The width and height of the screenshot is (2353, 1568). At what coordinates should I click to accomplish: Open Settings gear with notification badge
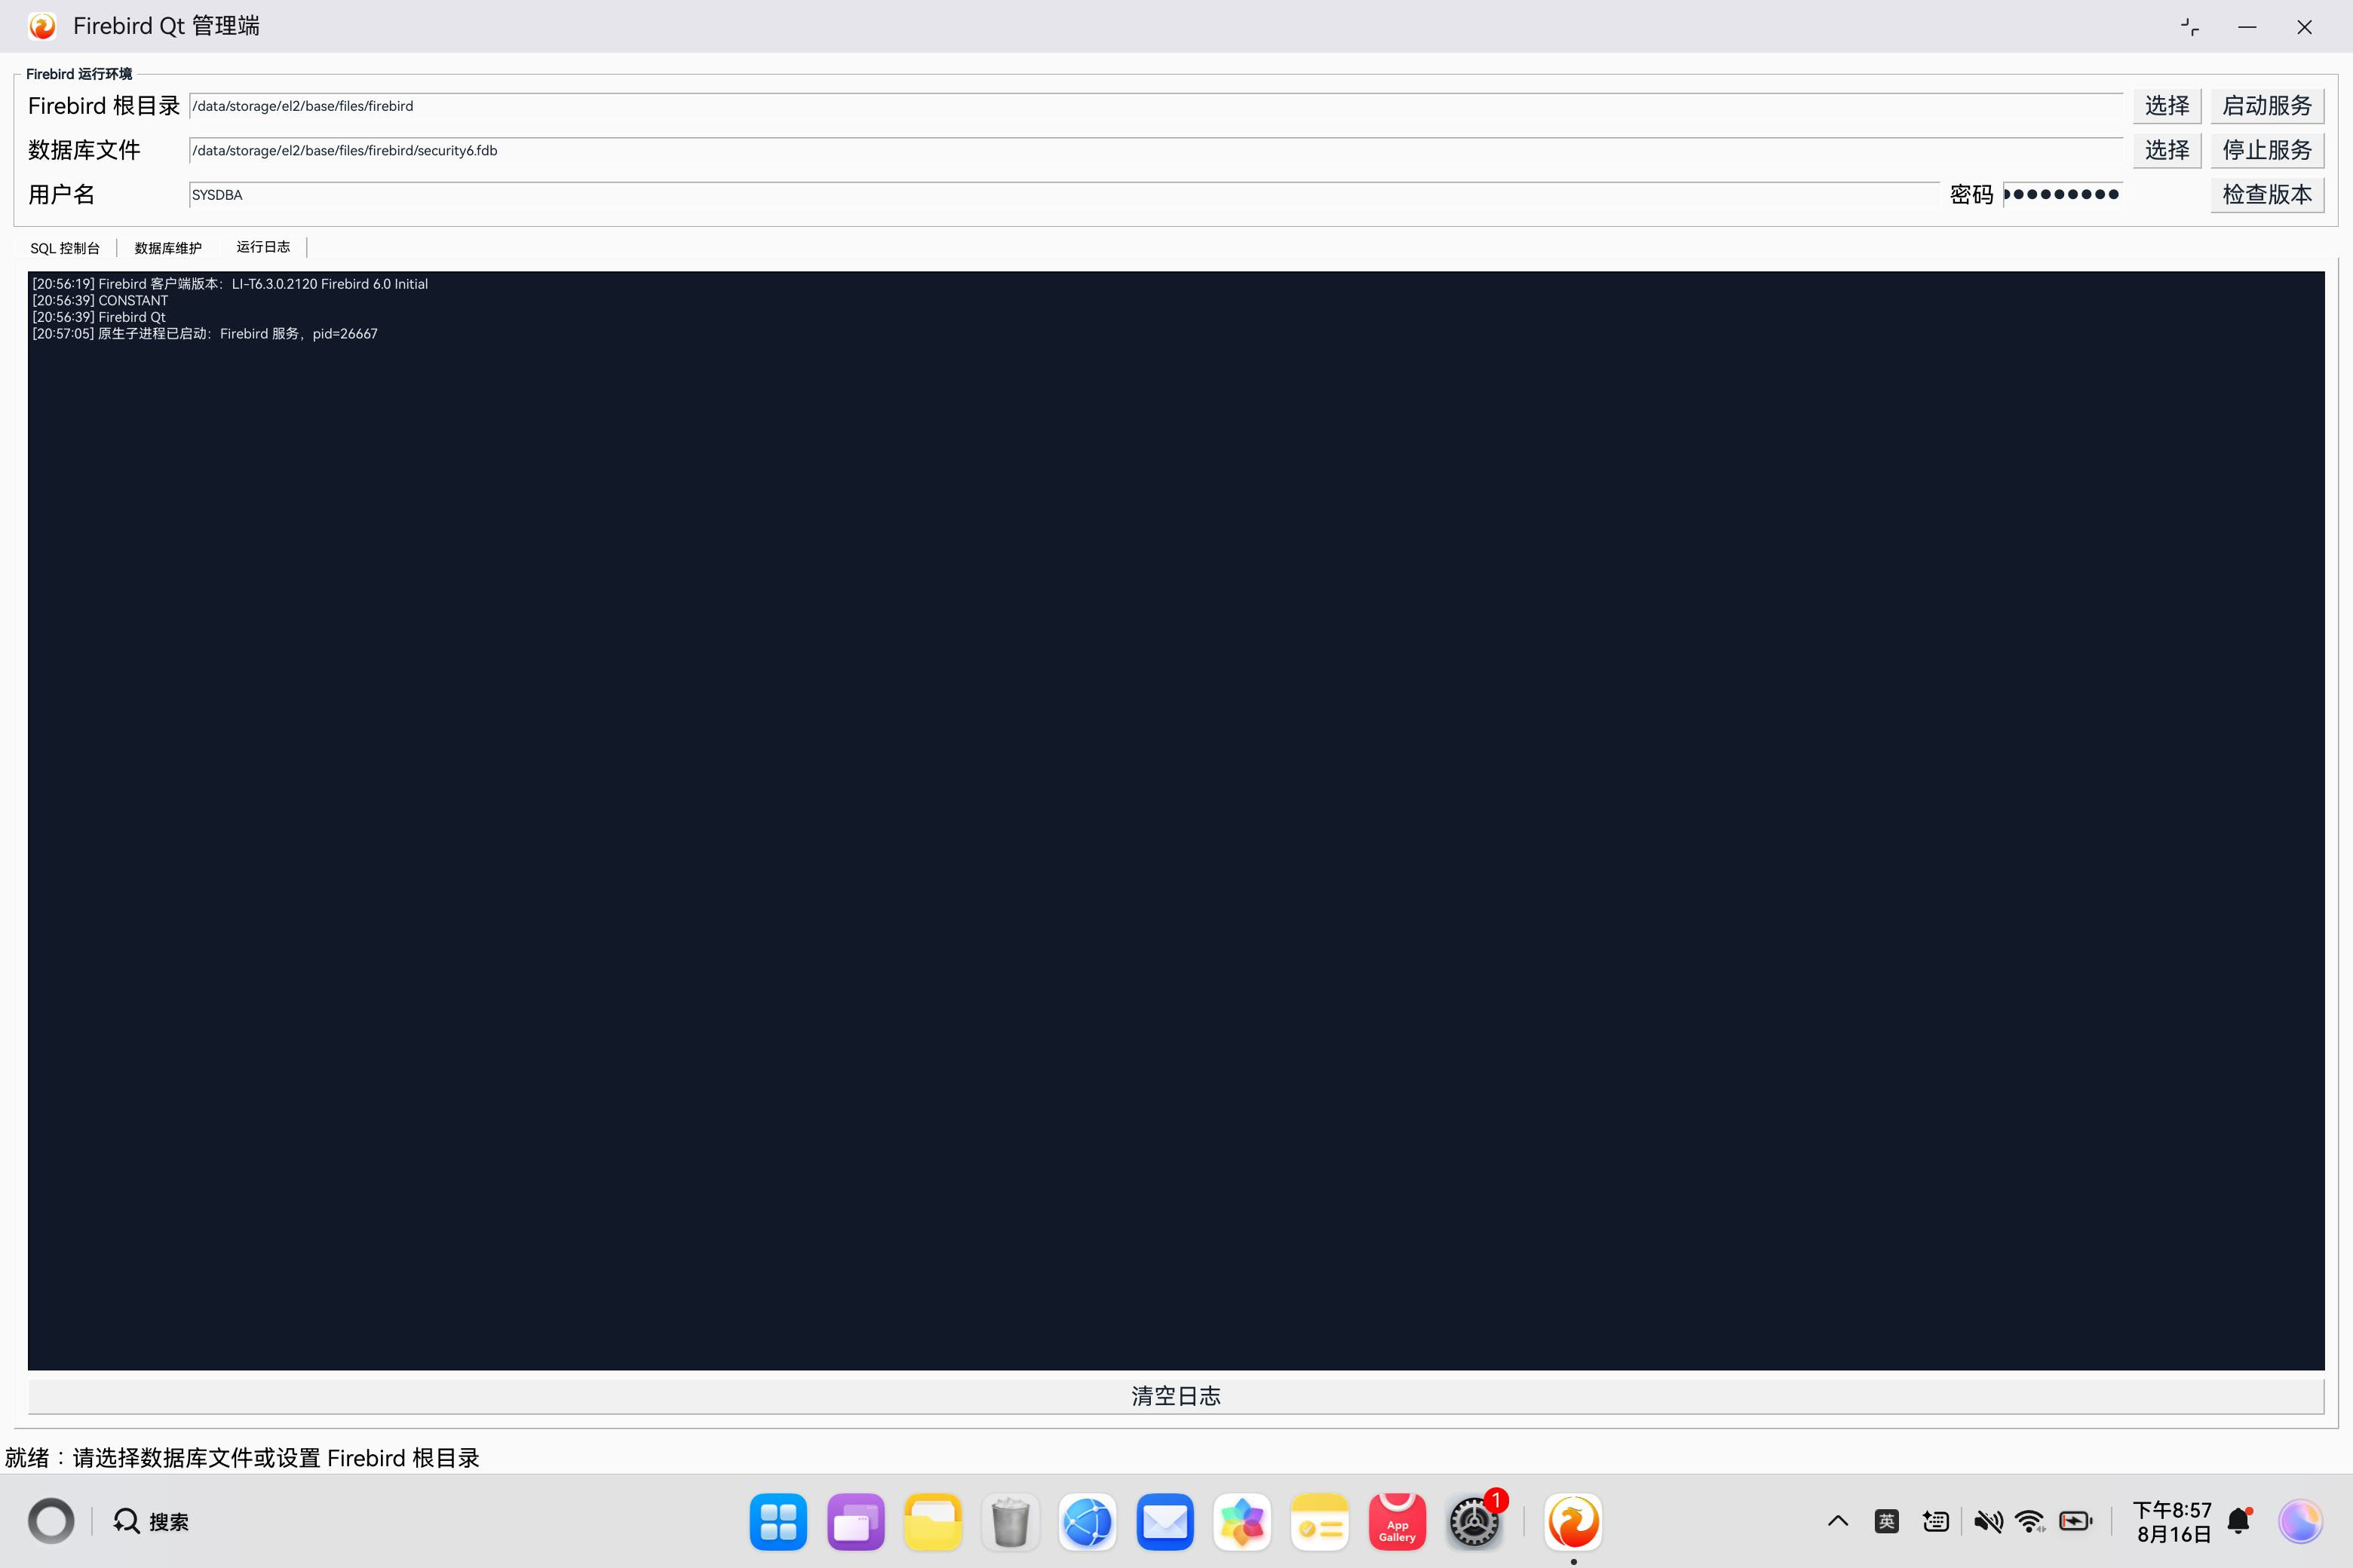click(x=1474, y=1522)
